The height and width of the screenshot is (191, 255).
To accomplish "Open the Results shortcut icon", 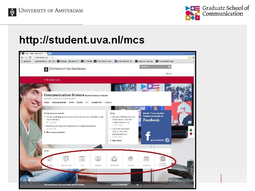I will tap(50, 159).
